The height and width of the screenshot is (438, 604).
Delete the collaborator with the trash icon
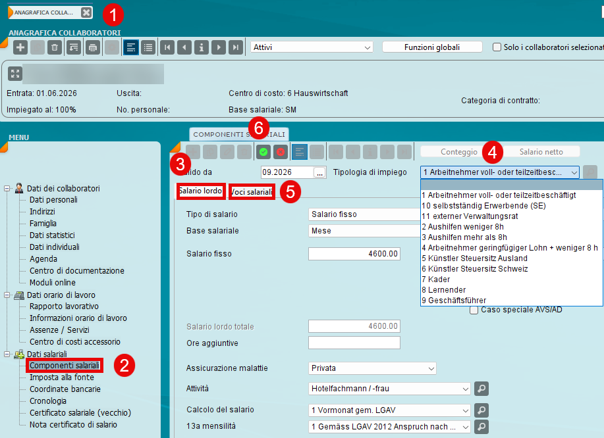(55, 47)
